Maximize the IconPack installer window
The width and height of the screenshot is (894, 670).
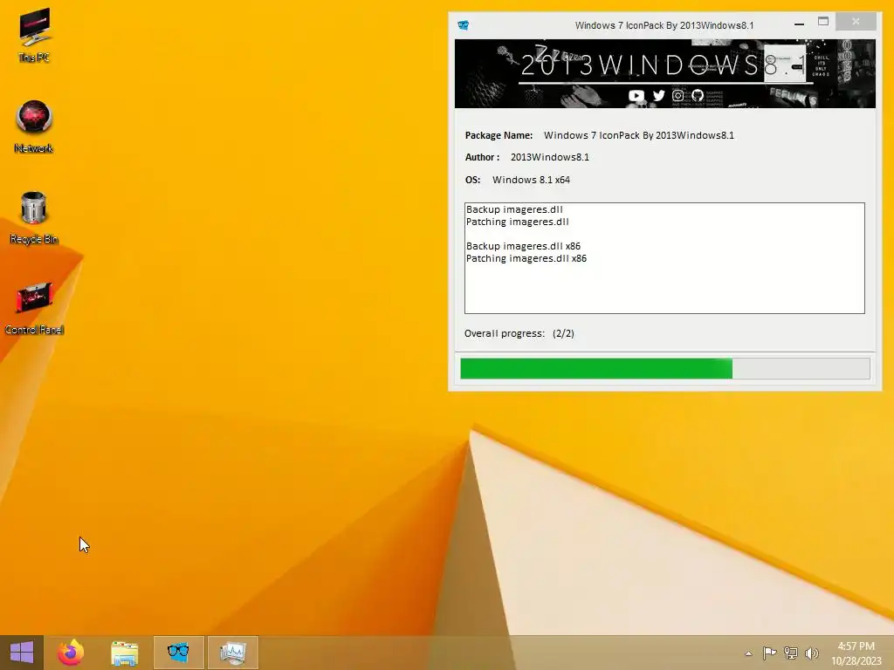(x=822, y=22)
